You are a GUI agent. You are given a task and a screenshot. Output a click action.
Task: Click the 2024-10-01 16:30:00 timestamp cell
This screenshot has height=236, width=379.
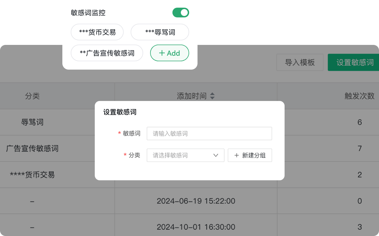pos(196,227)
